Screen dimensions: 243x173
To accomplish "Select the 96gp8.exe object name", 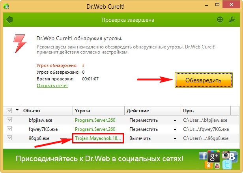I will [x=39, y=138].
